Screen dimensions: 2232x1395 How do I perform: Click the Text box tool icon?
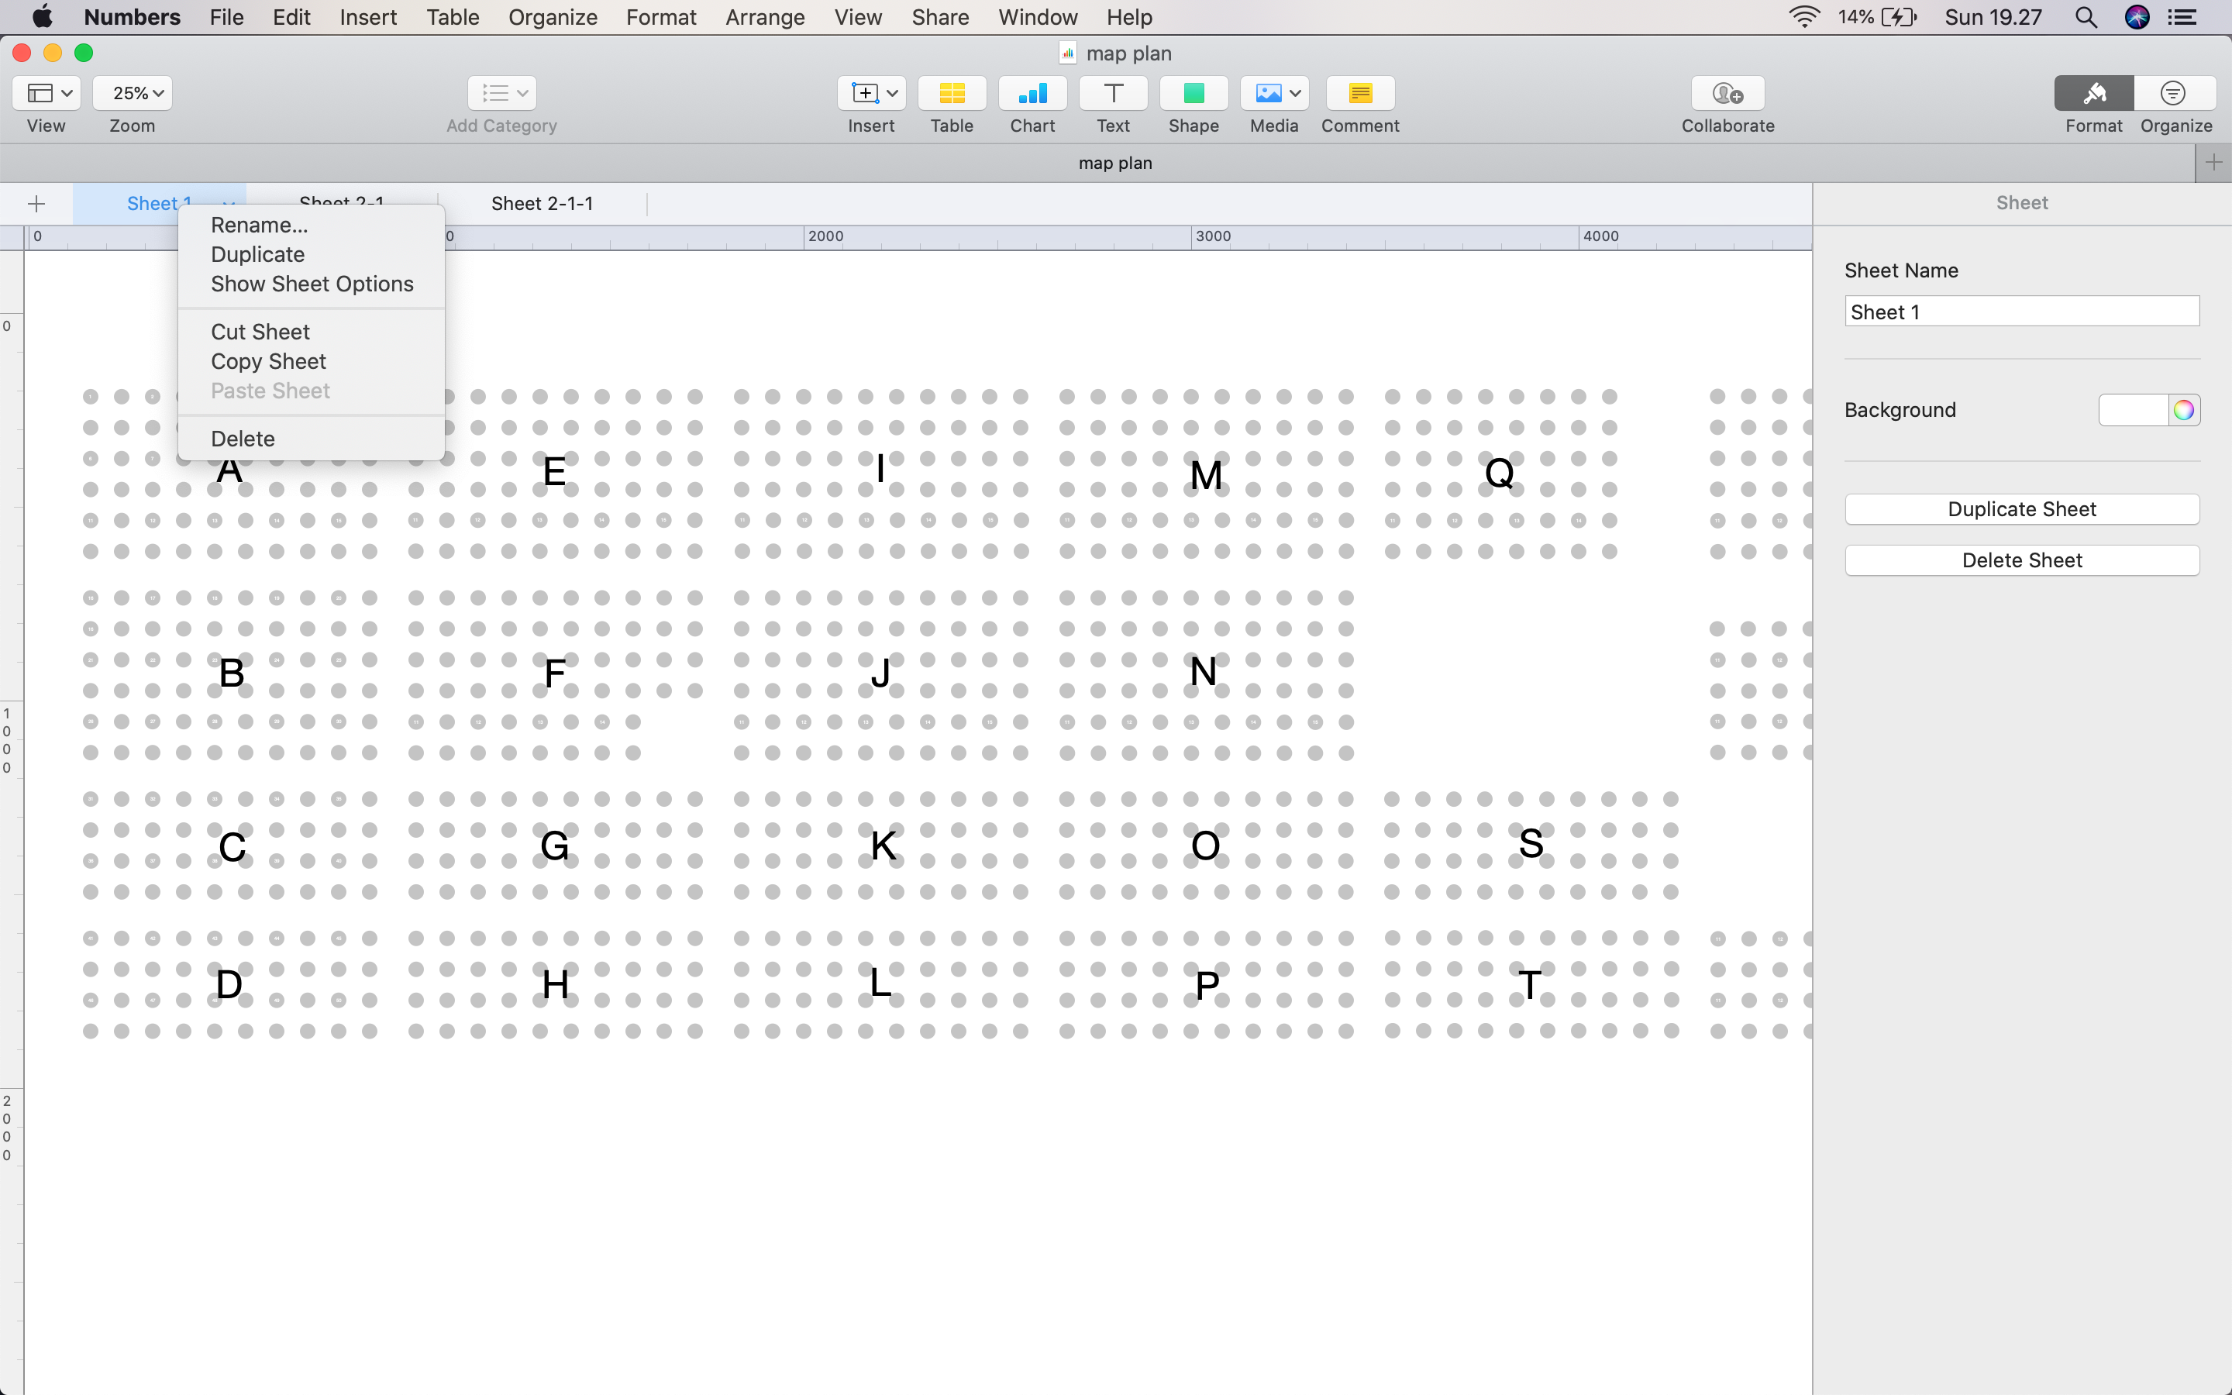pyautogui.click(x=1112, y=93)
